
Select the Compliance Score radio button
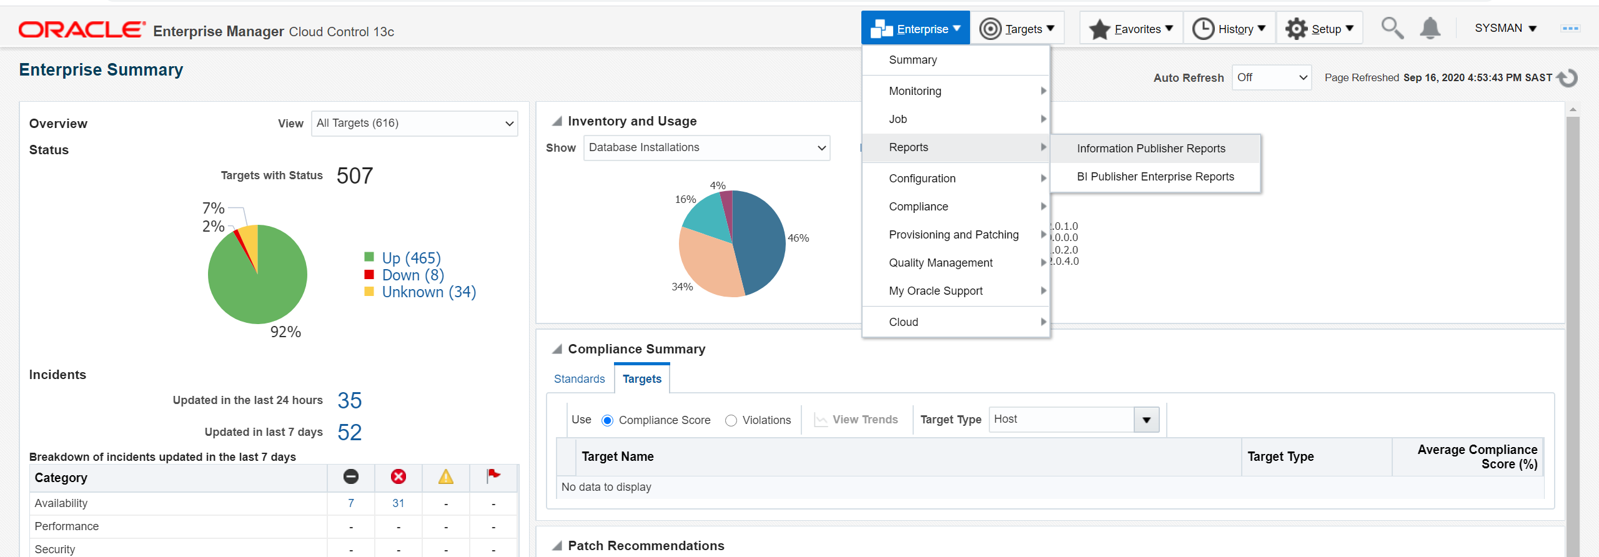pos(607,420)
